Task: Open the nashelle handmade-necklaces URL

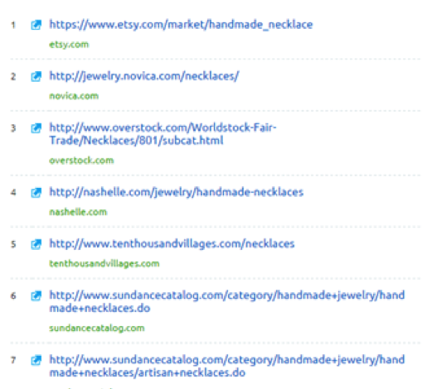Action: 177,192
